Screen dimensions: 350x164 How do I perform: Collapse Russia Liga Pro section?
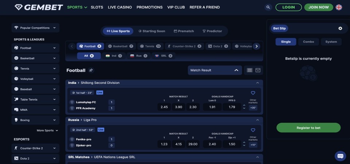click(258, 120)
